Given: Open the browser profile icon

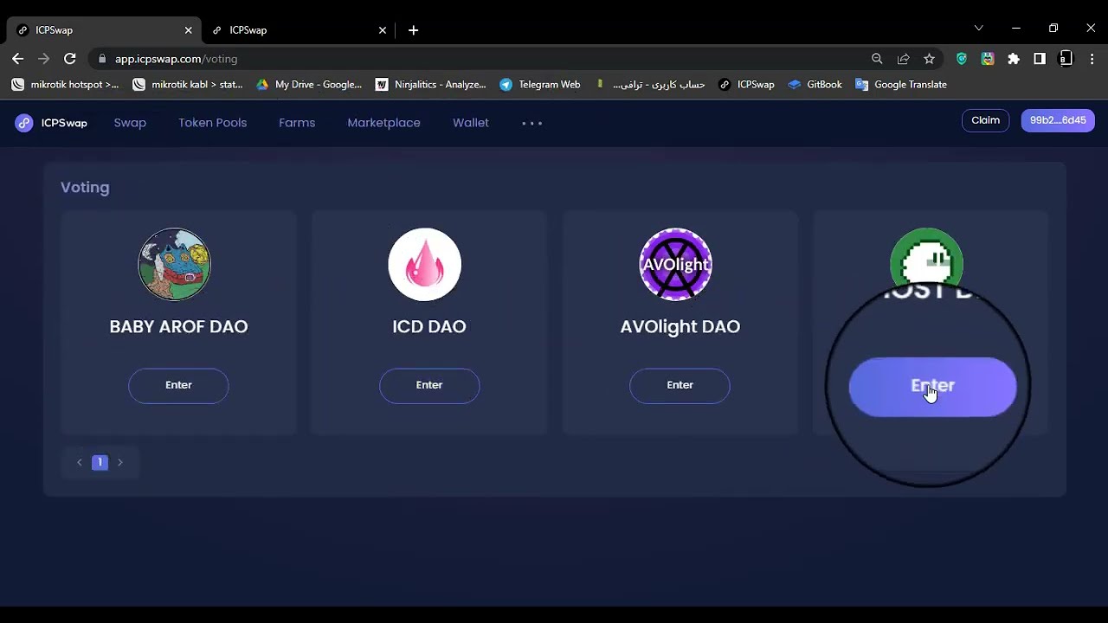Looking at the screenshot, I should click(1066, 59).
